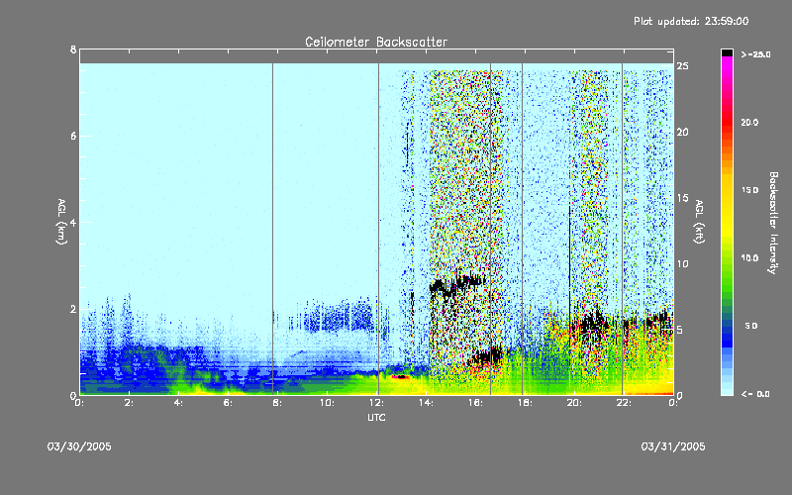Click the "22:" hour tick label
The width and height of the screenshot is (792, 495).
pos(624,403)
